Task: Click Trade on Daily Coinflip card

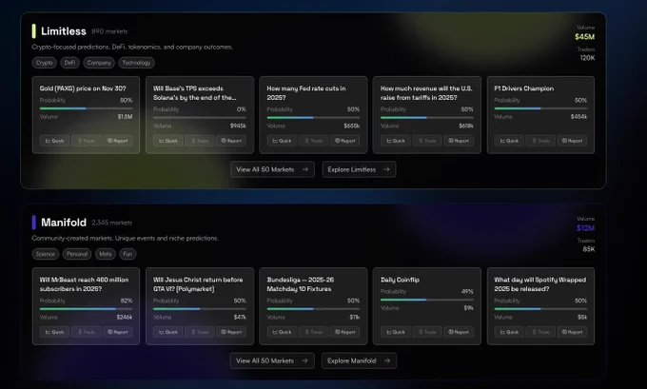Action: click(x=427, y=332)
